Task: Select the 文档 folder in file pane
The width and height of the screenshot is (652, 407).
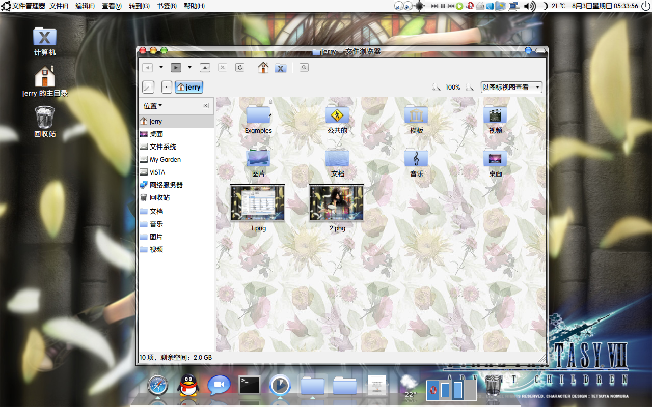Action: point(337,158)
